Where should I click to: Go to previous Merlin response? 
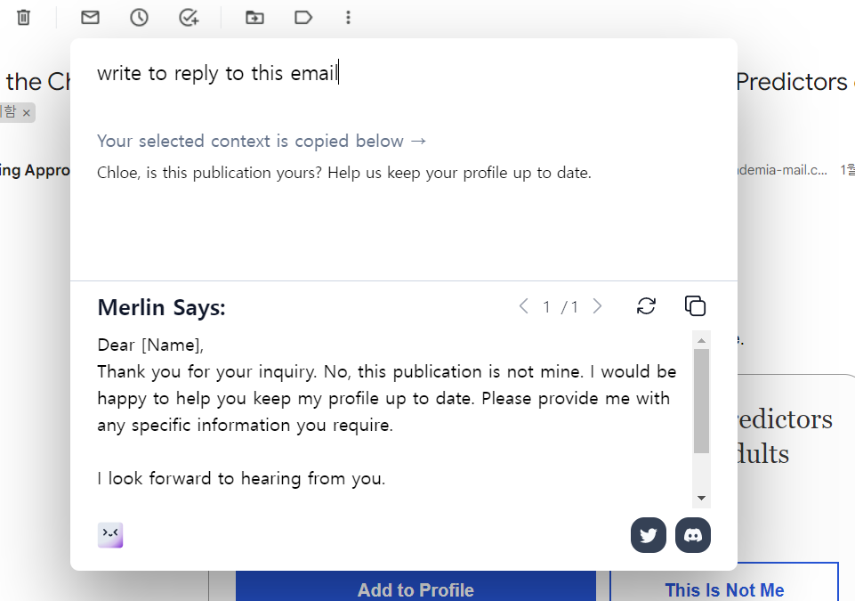click(x=523, y=306)
